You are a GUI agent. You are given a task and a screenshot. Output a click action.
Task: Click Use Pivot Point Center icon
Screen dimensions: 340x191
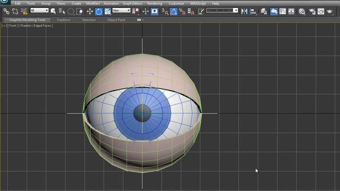pos(135,11)
